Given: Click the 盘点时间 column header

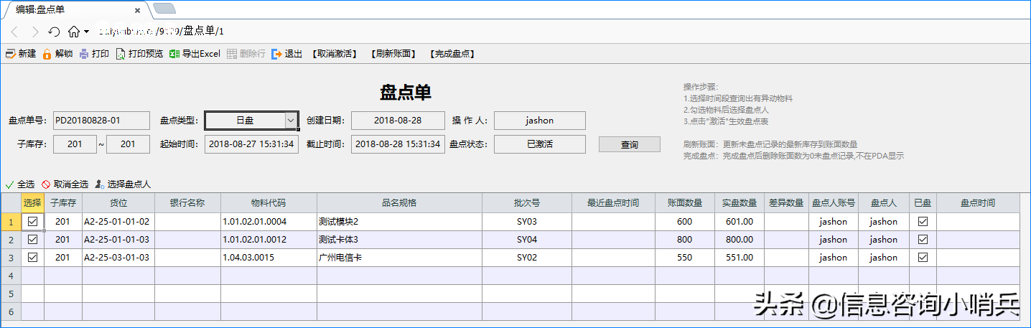Looking at the screenshot, I should pos(978,203).
